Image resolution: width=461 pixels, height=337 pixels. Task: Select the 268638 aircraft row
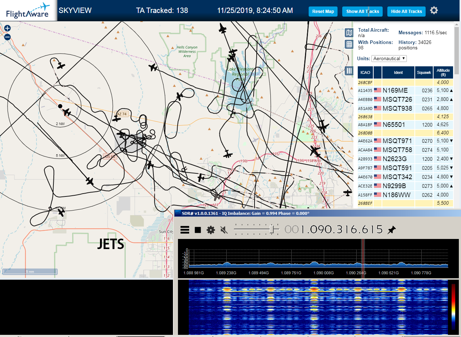(405, 117)
